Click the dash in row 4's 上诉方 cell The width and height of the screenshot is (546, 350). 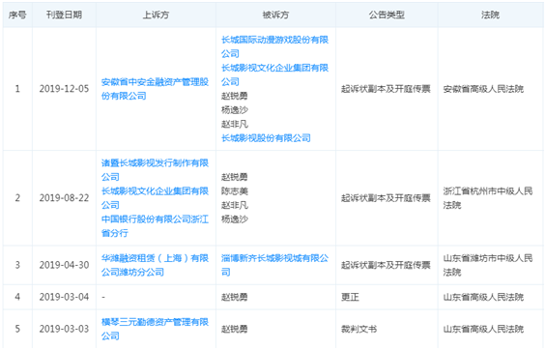pos(103,297)
